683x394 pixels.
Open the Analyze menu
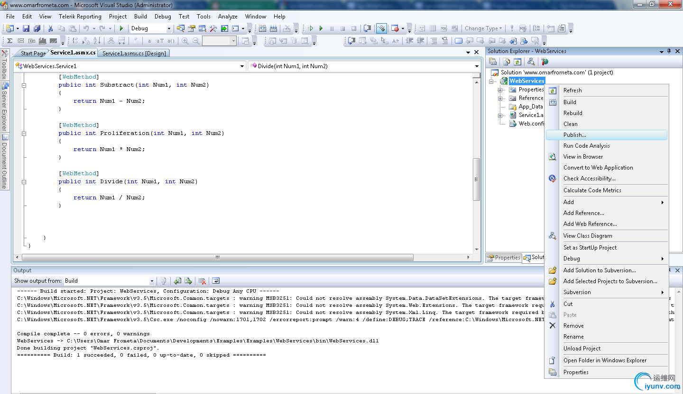coord(228,17)
